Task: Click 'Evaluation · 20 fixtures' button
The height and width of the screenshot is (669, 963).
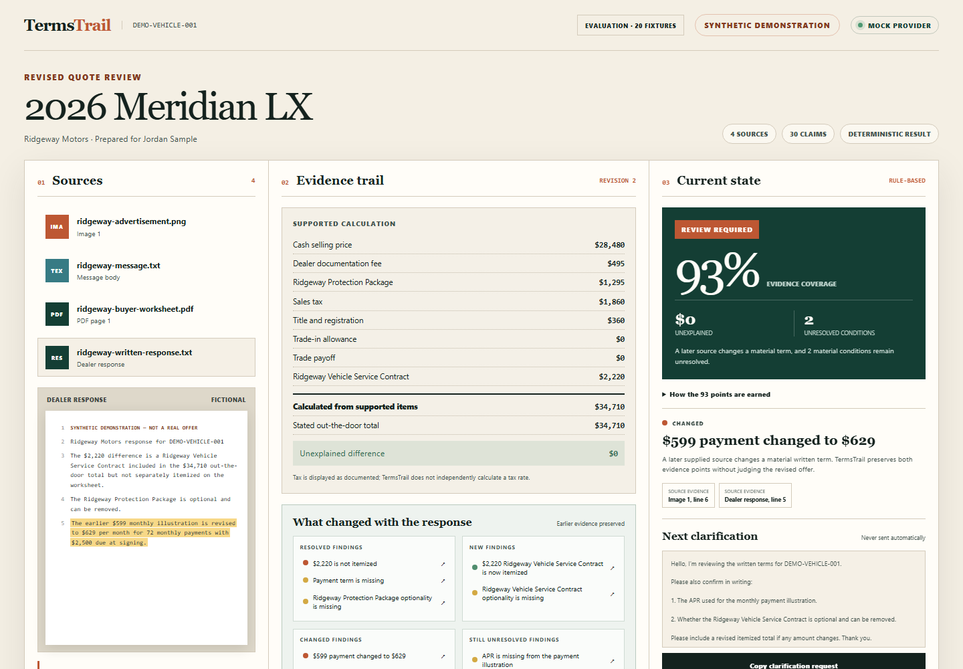Action: point(631,25)
